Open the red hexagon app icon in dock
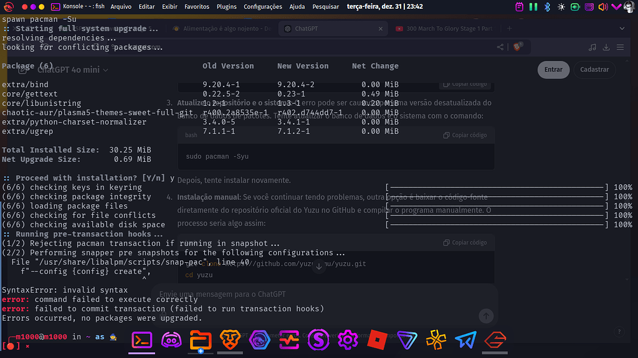This screenshot has height=358, width=638. [x=495, y=340]
